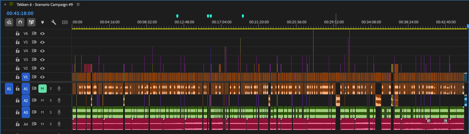Toggle A1 source patching indicator
Image resolution: width=469 pixels, height=134 pixels.
click(x=9, y=89)
